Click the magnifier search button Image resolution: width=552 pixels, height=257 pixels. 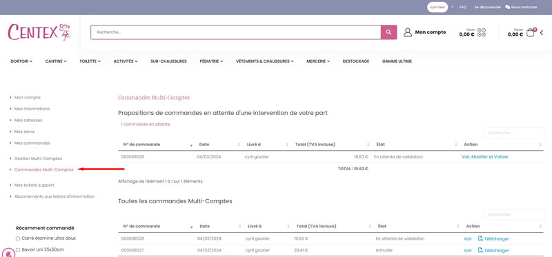click(x=388, y=32)
